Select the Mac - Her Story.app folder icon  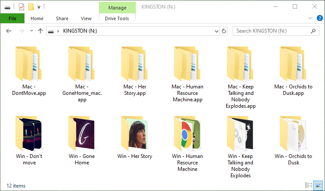(x=134, y=64)
